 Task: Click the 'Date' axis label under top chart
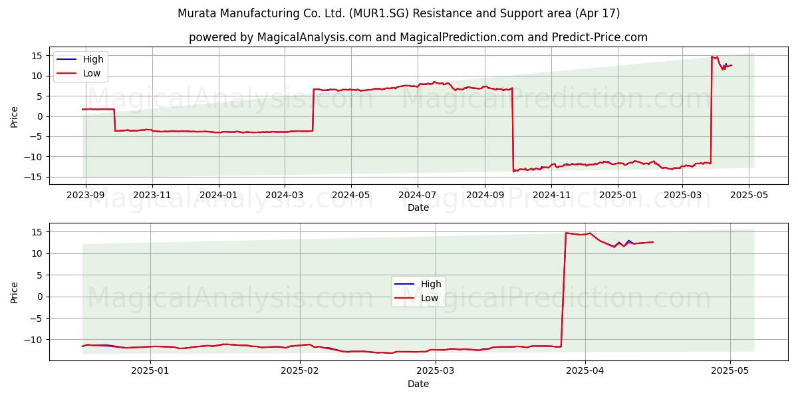click(x=418, y=208)
